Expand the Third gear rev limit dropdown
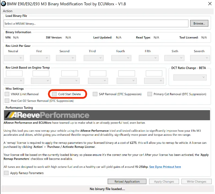The image size is (215, 194). (x=93, y=58)
